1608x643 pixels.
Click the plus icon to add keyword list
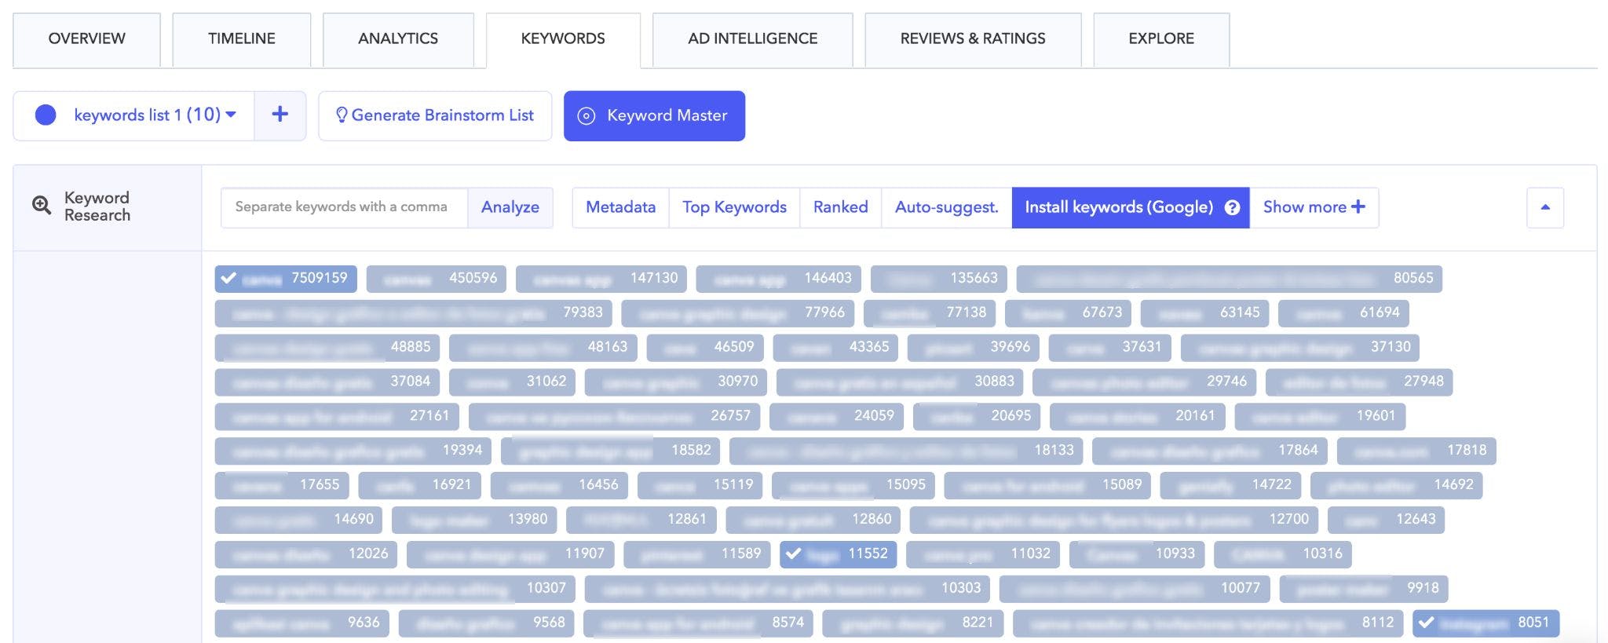click(280, 115)
